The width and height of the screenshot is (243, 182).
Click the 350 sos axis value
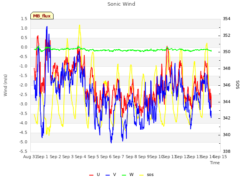point(227,52)
